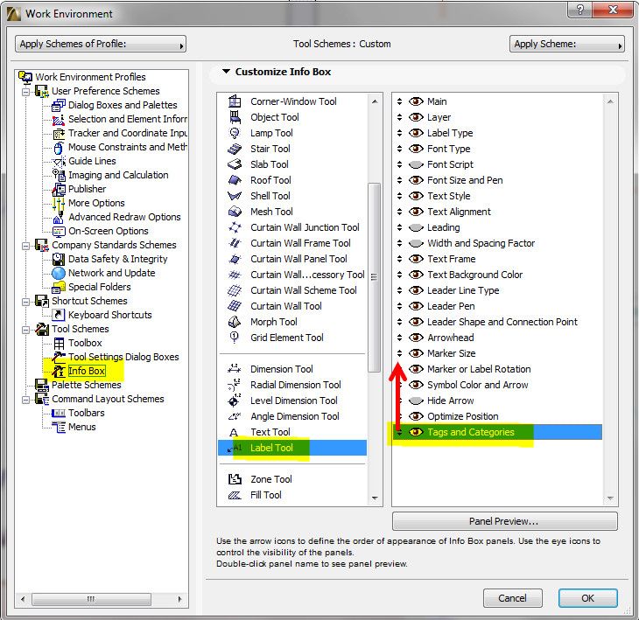Click tool list scroll down arrow
Image resolution: width=639 pixels, height=620 pixels.
375,498
